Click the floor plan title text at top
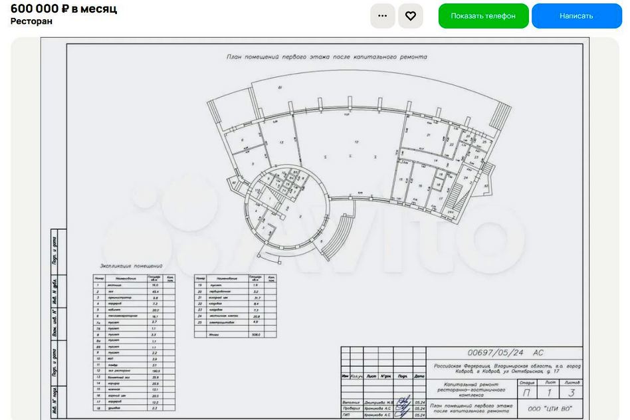Screen dimensions: 630x420 tap(326, 57)
